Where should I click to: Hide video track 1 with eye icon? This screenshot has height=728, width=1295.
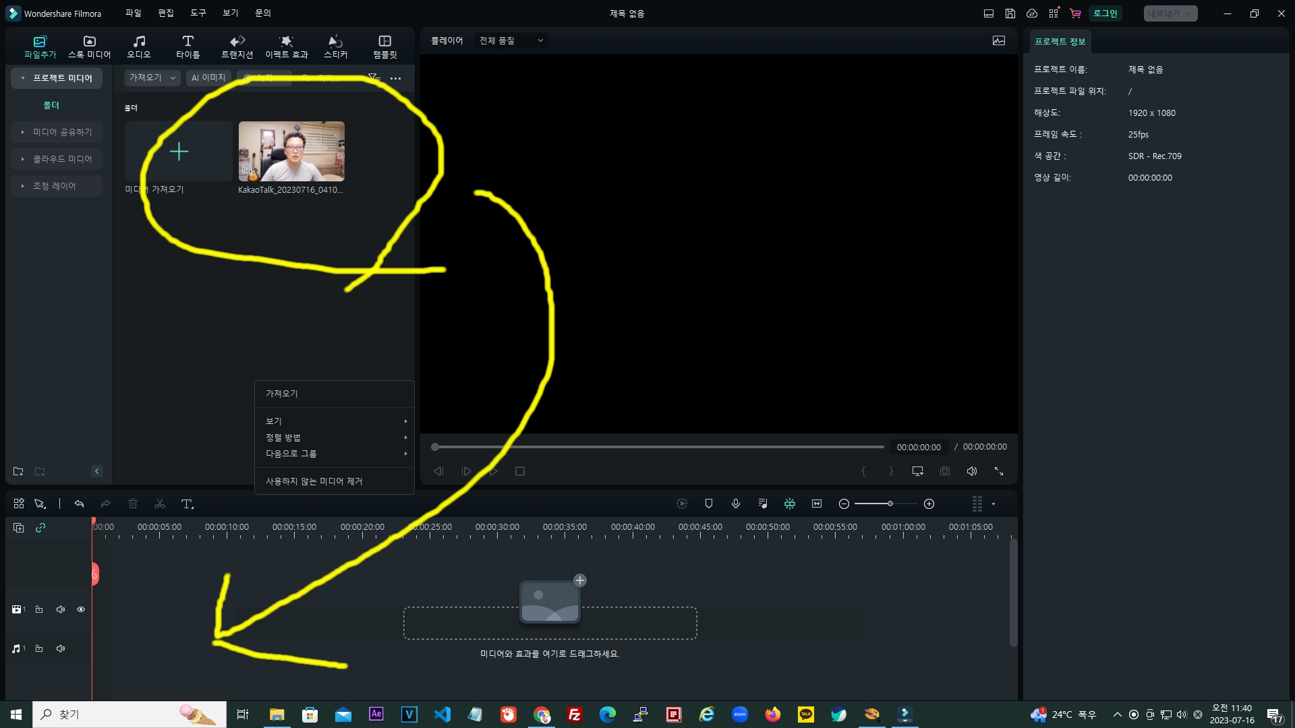tap(81, 609)
